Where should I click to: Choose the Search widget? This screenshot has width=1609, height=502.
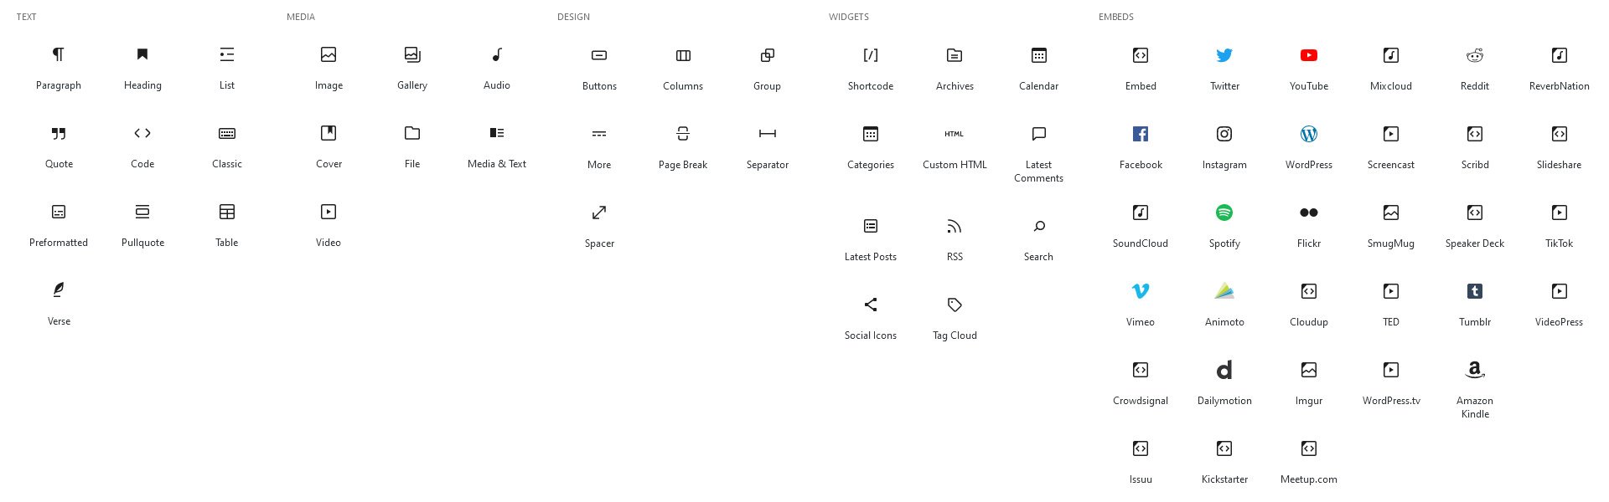(x=1038, y=239)
